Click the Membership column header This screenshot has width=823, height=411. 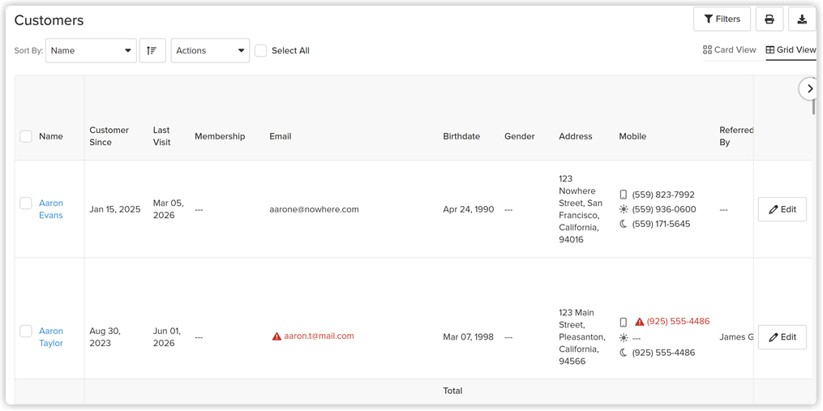[x=220, y=136]
